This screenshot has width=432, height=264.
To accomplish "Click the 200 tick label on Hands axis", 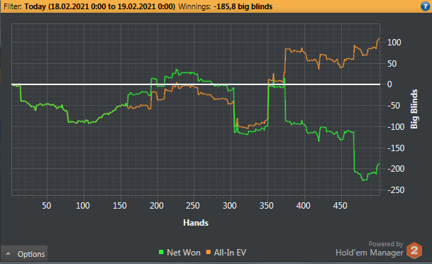I will pyautogui.click(x=157, y=206).
